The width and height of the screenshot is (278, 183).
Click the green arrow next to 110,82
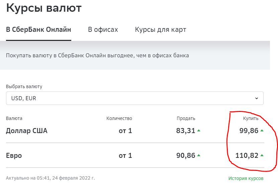coord(262,156)
